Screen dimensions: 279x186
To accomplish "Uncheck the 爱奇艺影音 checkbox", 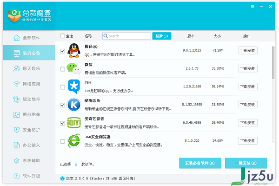I will (x=62, y=123).
